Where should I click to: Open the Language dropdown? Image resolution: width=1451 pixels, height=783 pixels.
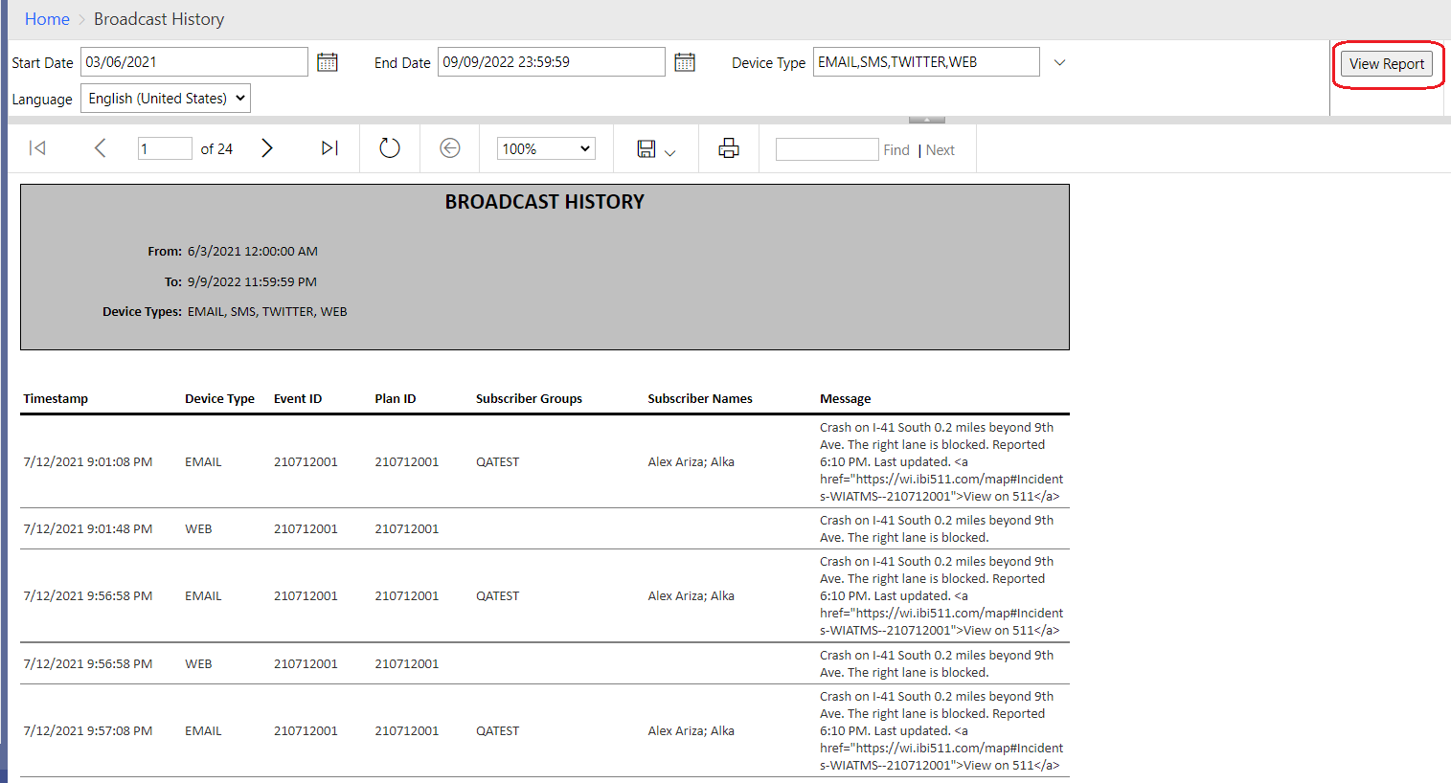click(166, 99)
